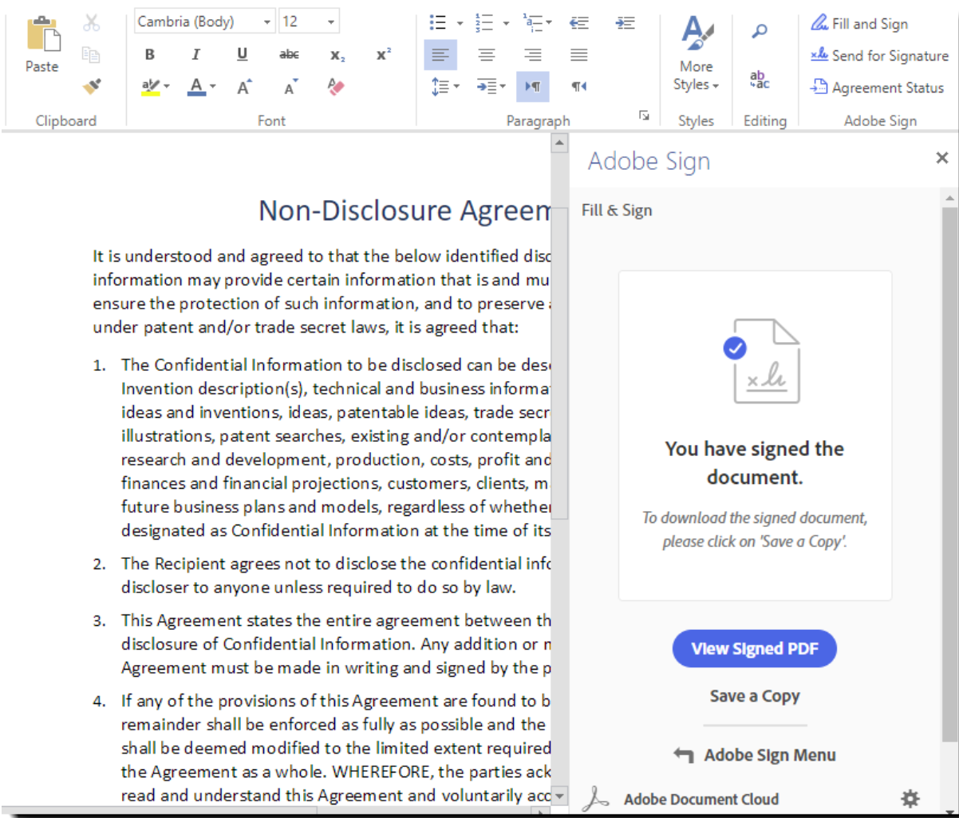Toggle underline formatting

(x=242, y=54)
